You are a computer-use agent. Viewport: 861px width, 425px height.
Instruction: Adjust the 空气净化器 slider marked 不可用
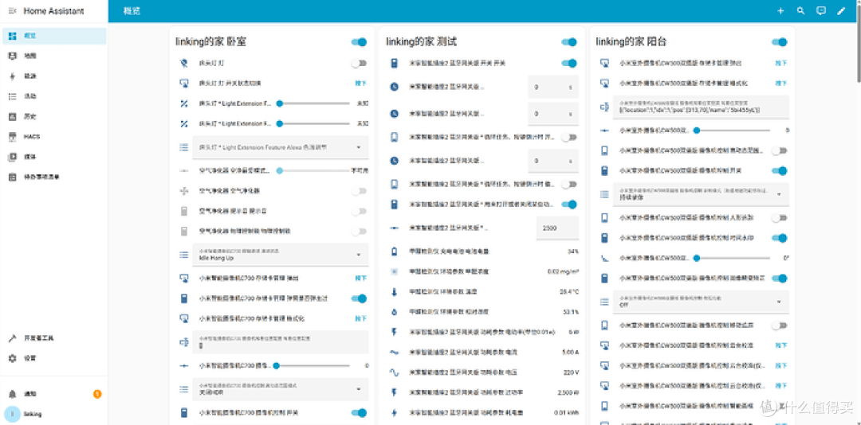pos(313,170)
